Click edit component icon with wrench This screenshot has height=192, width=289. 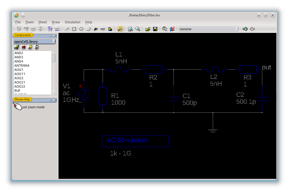(x=37, y=48)
